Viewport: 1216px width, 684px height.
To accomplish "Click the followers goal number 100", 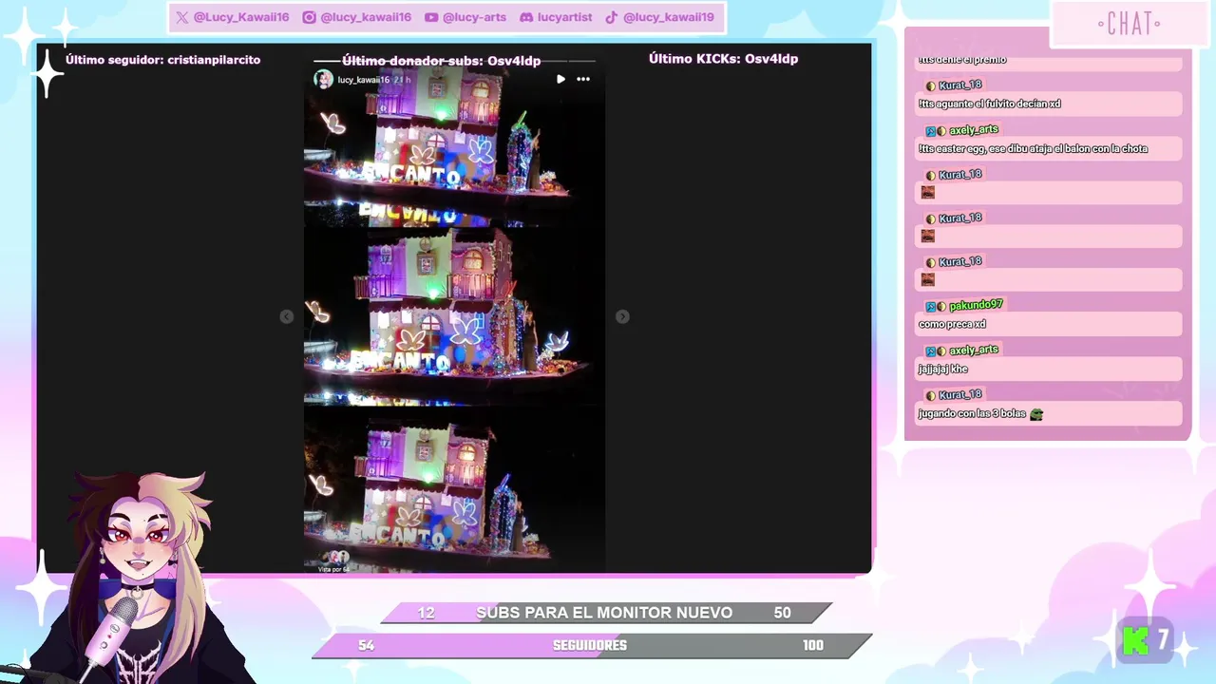I will point(812,645).
